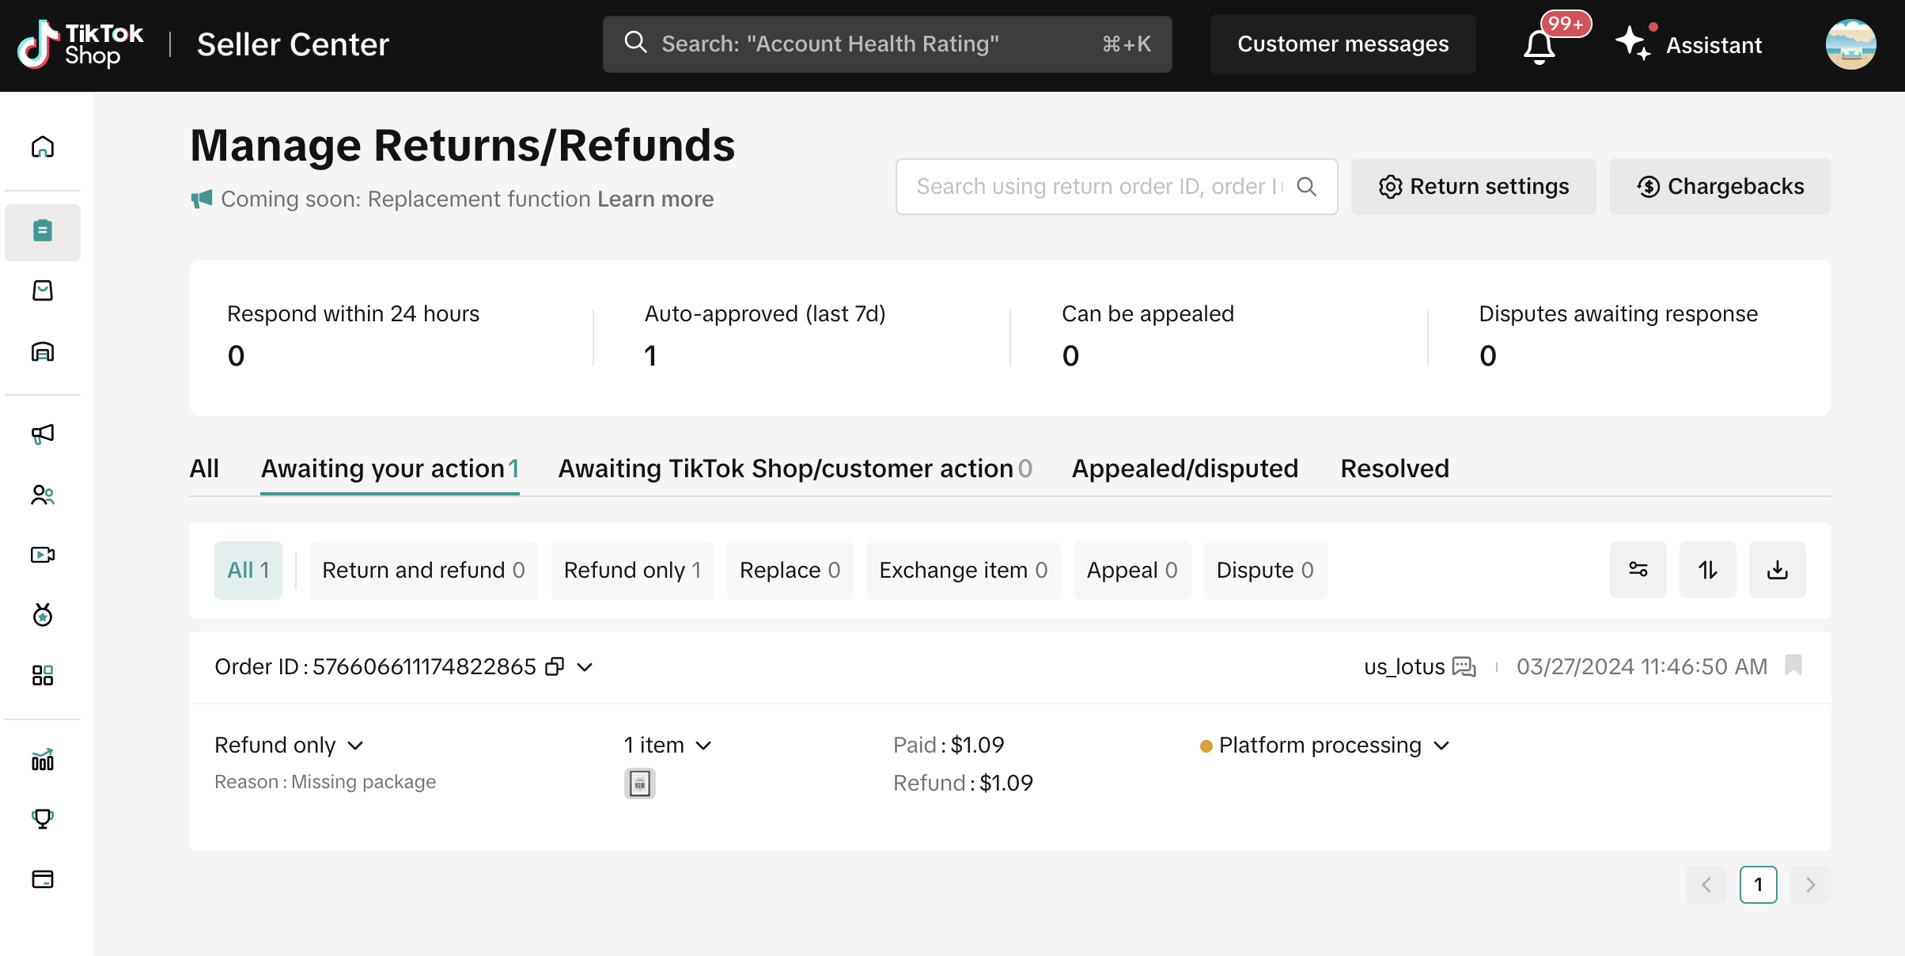The image size is (1905, 956).
Task: Open the medal growth icon in sidebar
Action: coord(43,615)
